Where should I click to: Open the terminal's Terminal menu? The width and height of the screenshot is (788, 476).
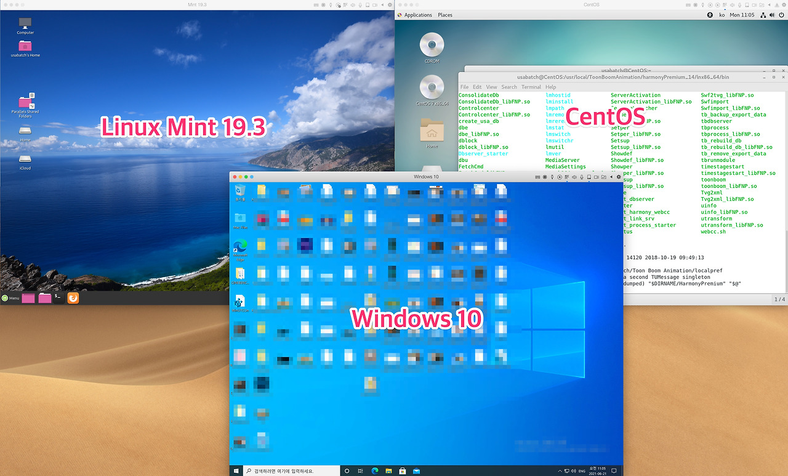[x=531, y=87]
